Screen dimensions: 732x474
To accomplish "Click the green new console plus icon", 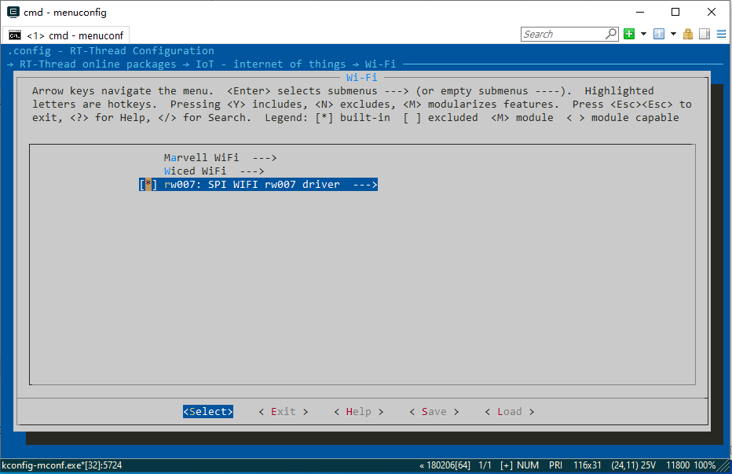I will [x=629, y=34].
